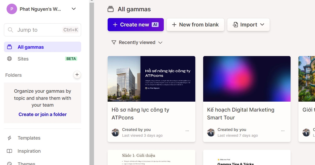Click the Themes palette icon
Screen dimensions: 315x165
pyautogui.click(x=9, y=163)
